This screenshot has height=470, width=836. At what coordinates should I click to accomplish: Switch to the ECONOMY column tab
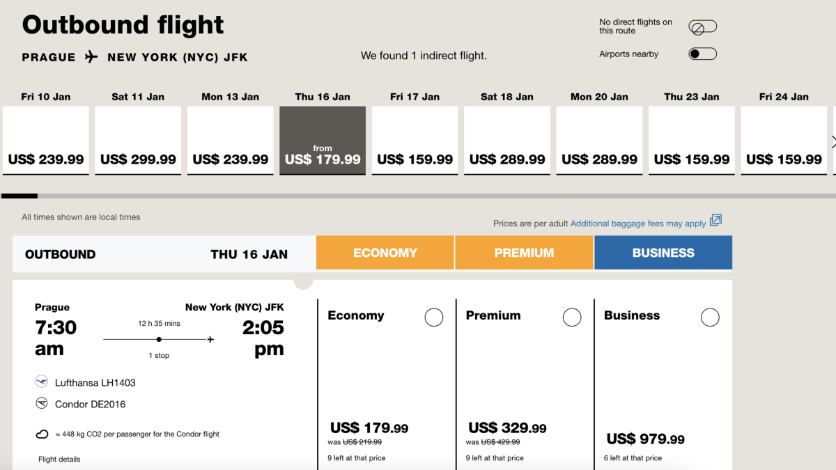[385, 253]
